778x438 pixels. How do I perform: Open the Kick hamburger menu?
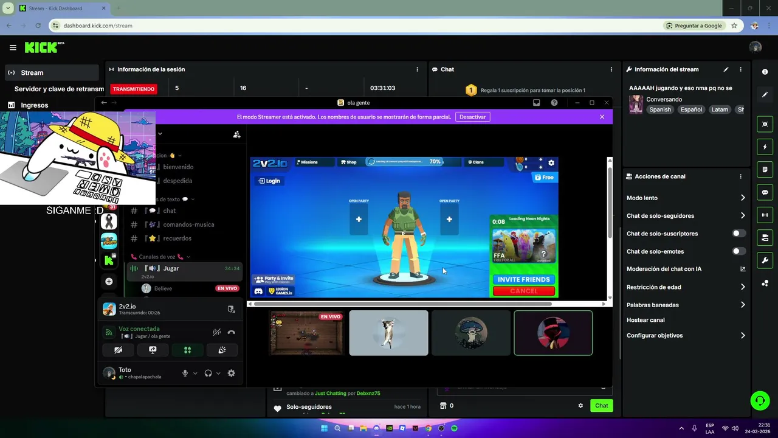click(13, 47)
